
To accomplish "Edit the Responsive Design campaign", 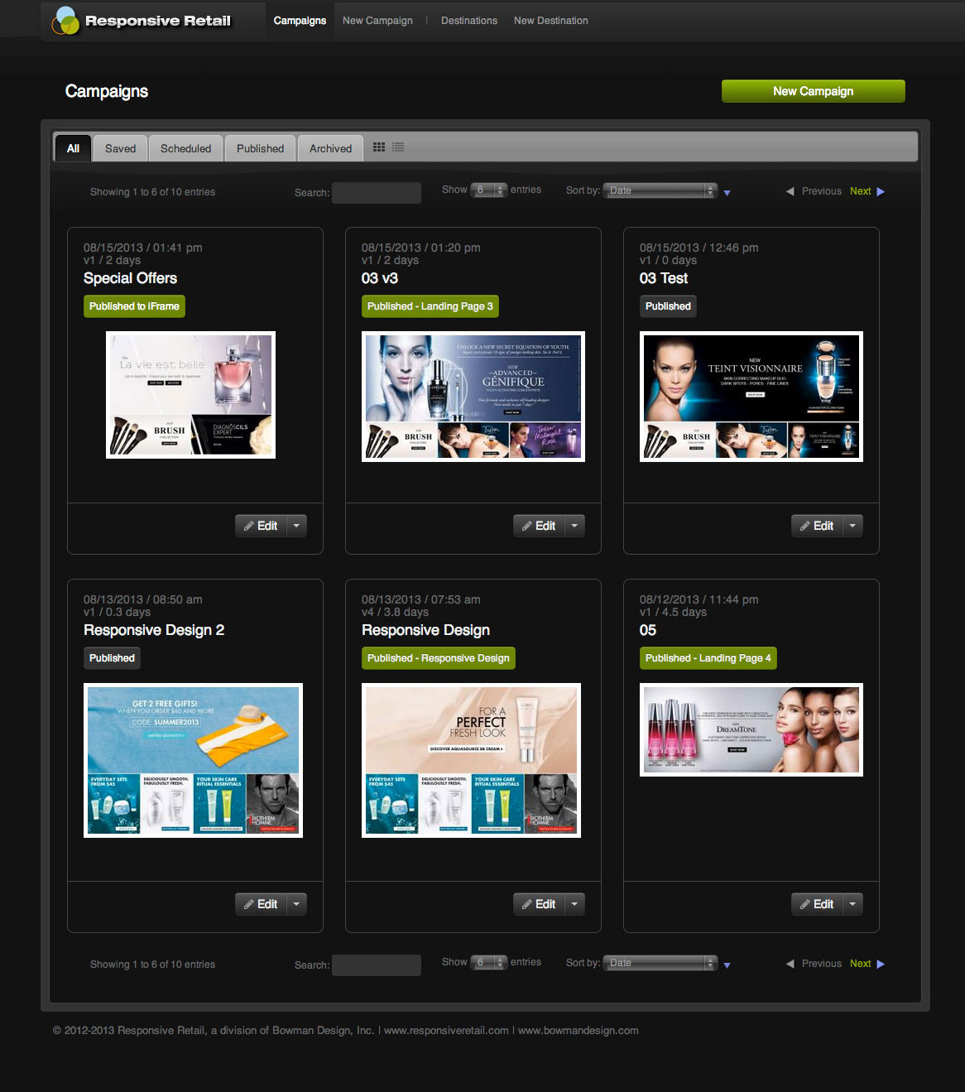I will tap(538, 904).
